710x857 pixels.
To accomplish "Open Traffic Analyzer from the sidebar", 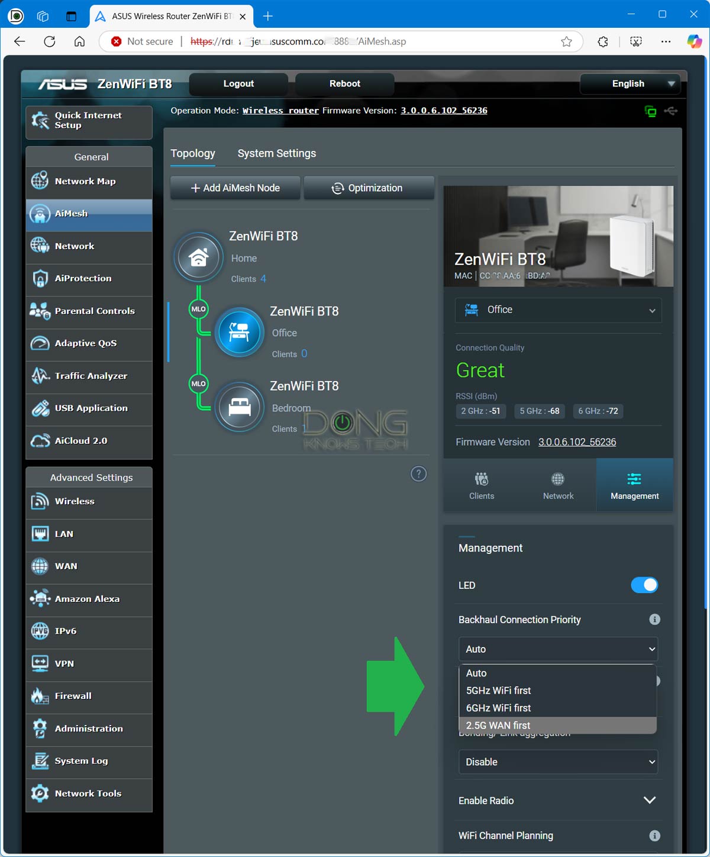I will pyautogui.click(x=89, y=376).
